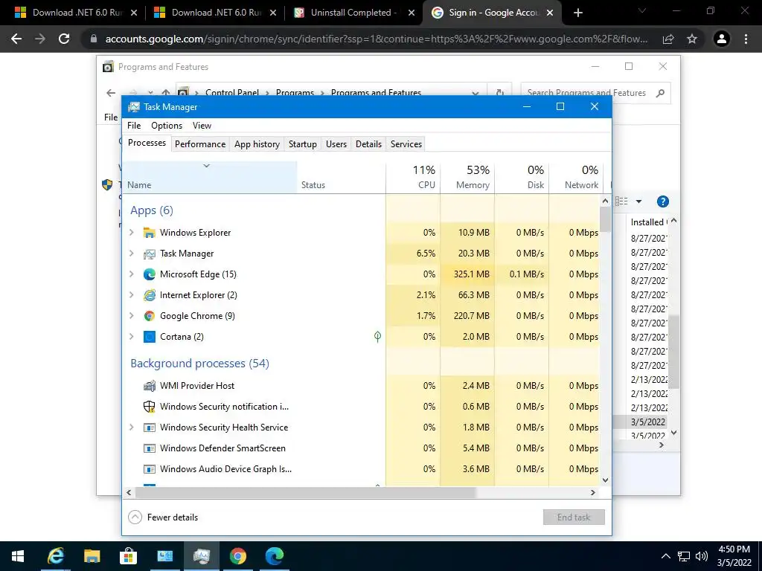The width and height of the screenshot is (762, 571).
Task: Expand the Cortana (2) process group
Action: (x=131, y=337)
